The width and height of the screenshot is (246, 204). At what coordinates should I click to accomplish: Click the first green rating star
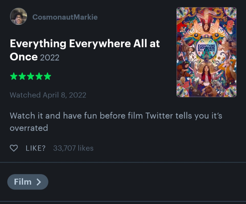click(x=14, y=76)
